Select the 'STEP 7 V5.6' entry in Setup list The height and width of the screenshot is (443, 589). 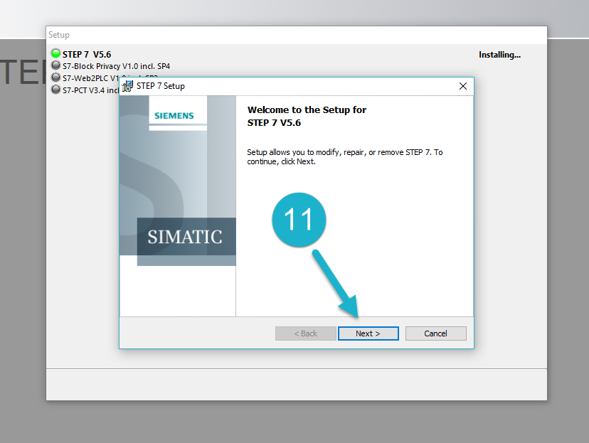click(x=87, y=55)
